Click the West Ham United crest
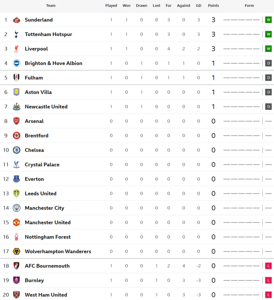This screenshot has width=274, height=300. pos(16,295)
